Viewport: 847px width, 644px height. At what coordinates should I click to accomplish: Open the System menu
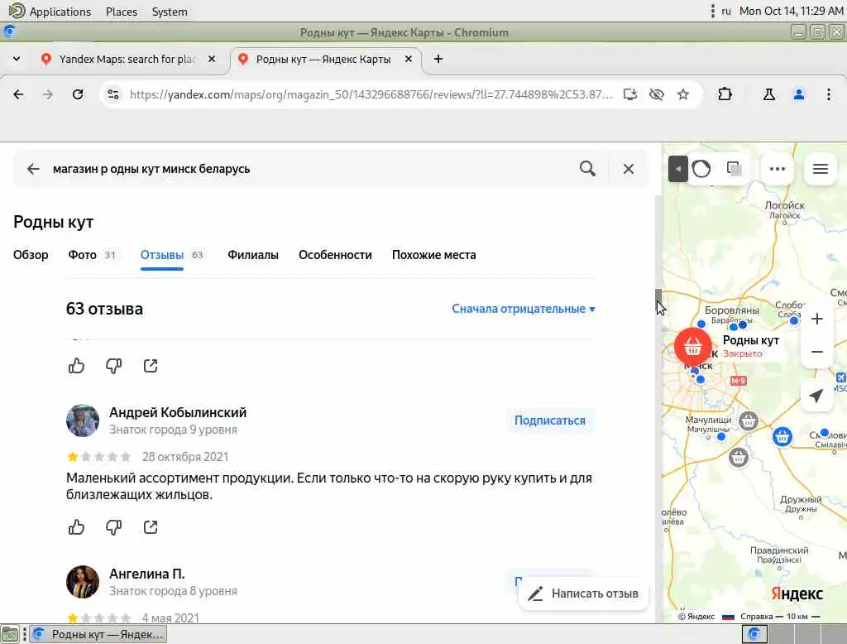pyautogui.click(x=170, y=12)
